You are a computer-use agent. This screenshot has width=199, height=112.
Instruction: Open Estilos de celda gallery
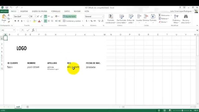131,19
